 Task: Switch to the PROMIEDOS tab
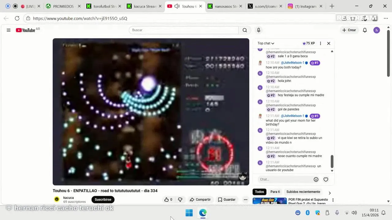(x=63, y=6)
